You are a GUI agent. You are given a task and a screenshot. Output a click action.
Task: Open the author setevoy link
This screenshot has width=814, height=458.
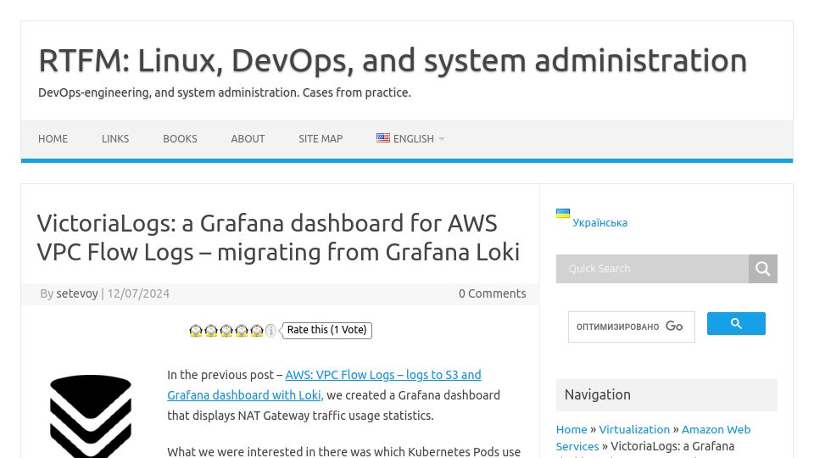(x=77, y=293)
